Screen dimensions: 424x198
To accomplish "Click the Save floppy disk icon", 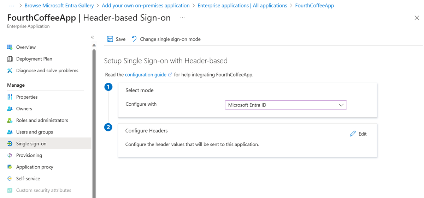I will (110, 39).
